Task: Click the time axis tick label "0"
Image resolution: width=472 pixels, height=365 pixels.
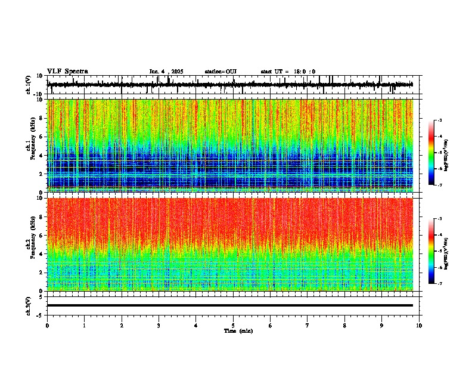Action: (47, 326)
